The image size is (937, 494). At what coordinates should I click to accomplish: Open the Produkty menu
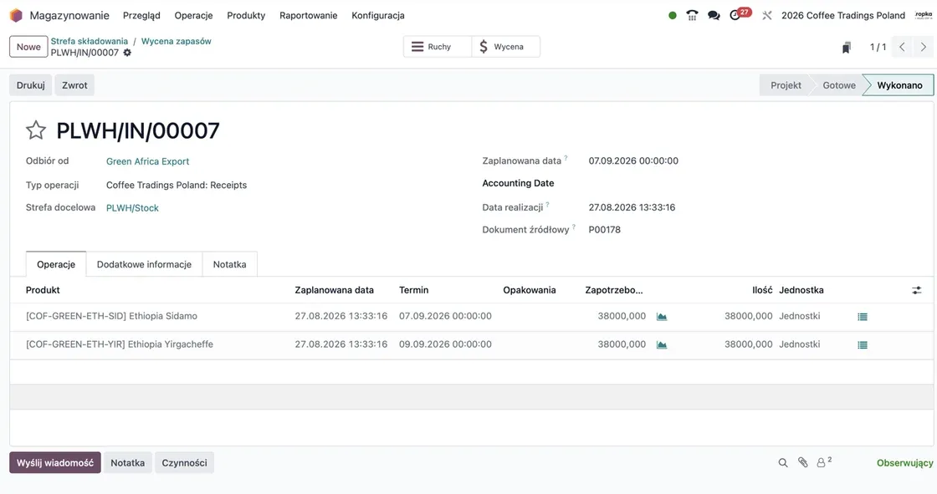(x=246, y=16)
